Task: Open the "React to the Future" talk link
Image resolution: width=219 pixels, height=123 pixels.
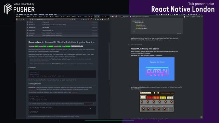Action: [57, 64]
